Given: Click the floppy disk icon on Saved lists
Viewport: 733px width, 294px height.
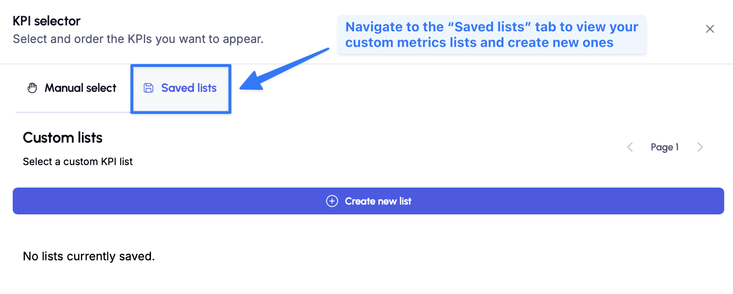Looking at the screenshot, I should click(148, 88).
